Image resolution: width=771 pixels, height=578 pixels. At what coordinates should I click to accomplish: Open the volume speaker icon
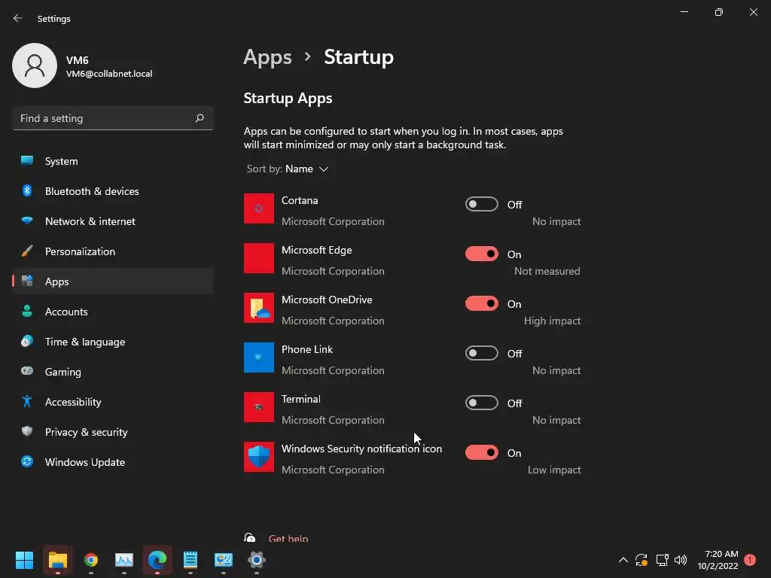(x=681, y=560)
